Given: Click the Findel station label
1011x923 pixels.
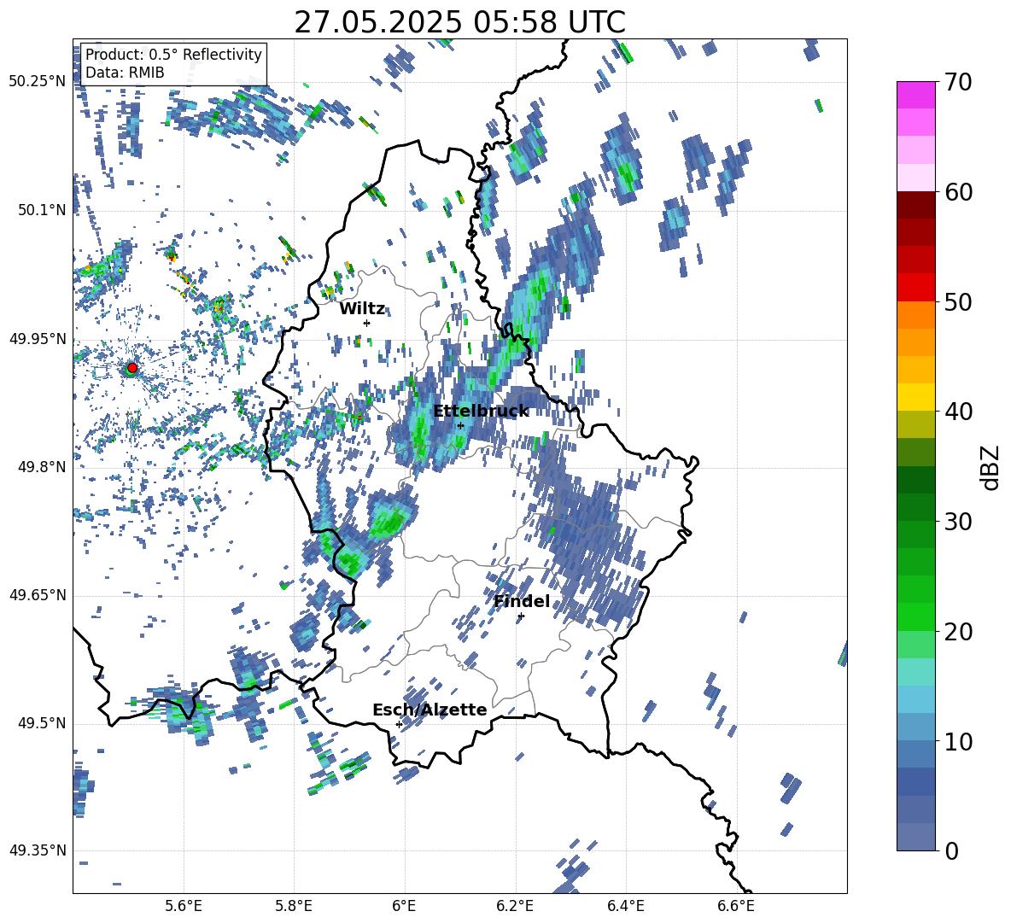Looking at the screenshot, I should coord(522,601).
